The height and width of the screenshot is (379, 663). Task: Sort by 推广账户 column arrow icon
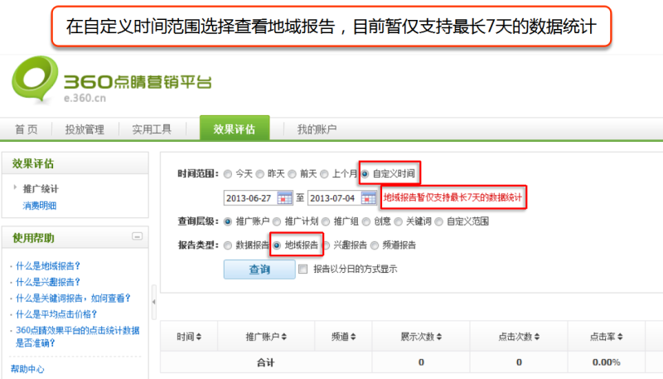pos(284,338)
